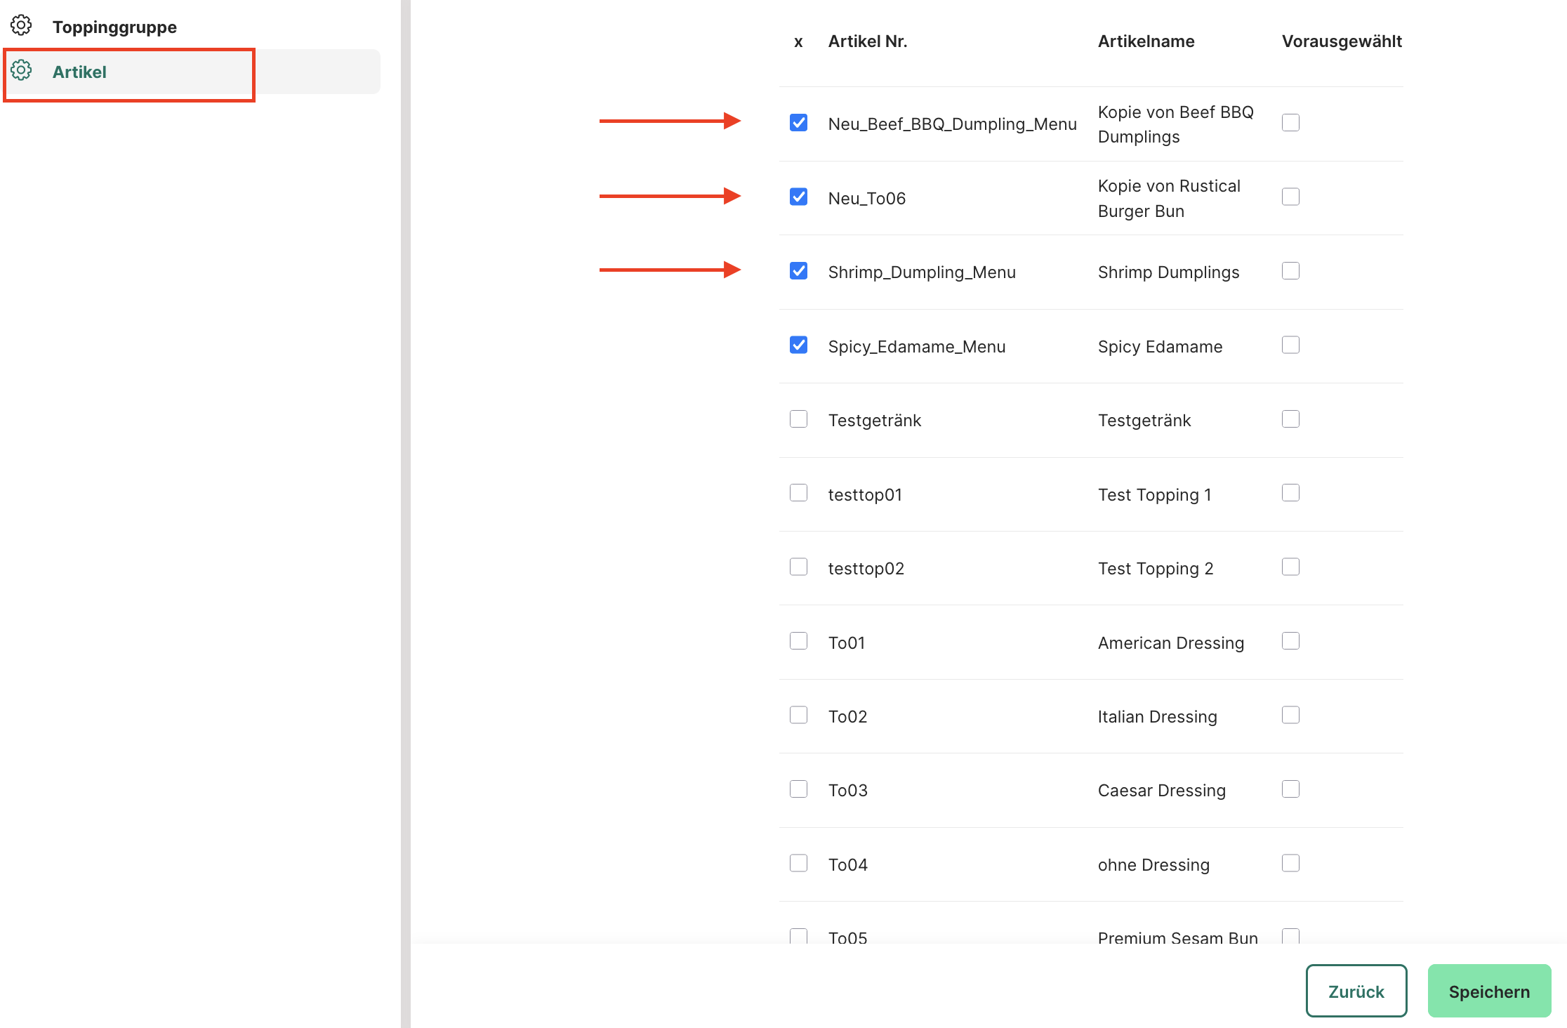The image size is (1567, 1028).
Task: Click the green gear icon beside Artikel
Action: [21, 71]
